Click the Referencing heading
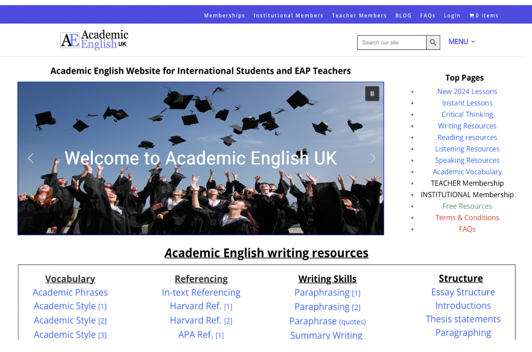532x352 pixels. point(201,279)
